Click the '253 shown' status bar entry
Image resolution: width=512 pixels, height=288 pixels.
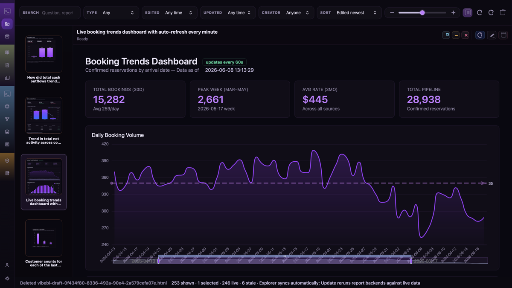point(183,283)
